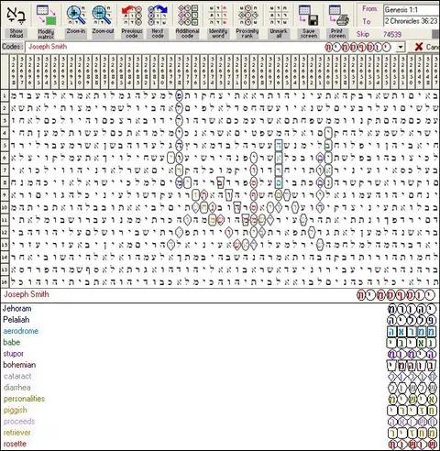The height and width of the screenshot is (451, 440).
Task: Click the Previous code label button
Action: point(132,34)
